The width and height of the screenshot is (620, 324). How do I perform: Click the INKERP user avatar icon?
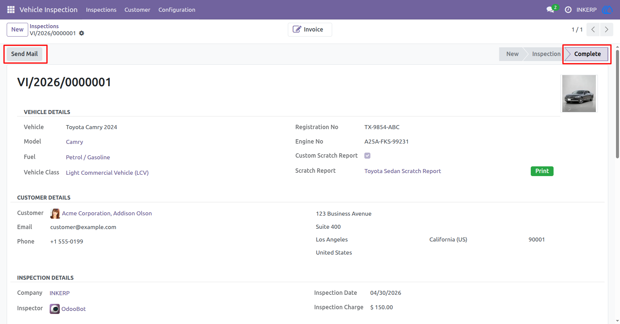coord(608,10)
